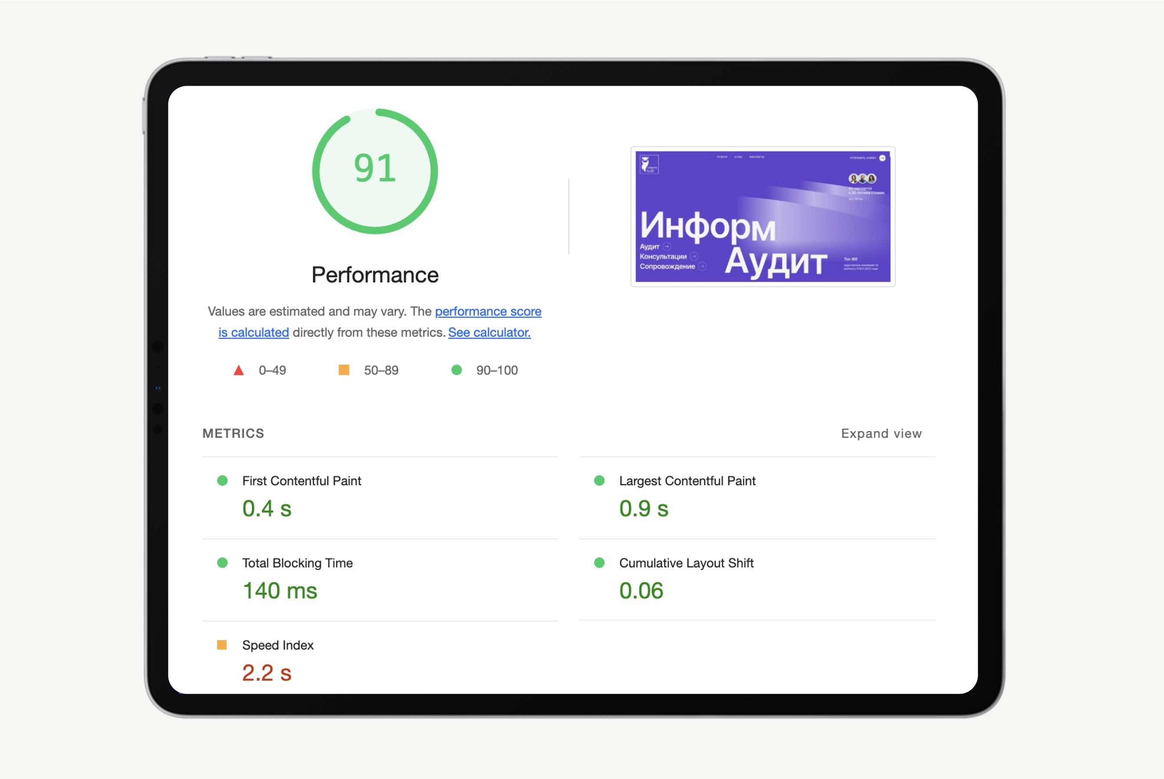Viewport: 1164px width, 779px height.
Task: Click the red triangle legend icon for 0–49
Action: [238, 370]
